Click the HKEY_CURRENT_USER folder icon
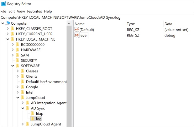Viewport: 194px width, 127px height. click(x=12, y=34)
